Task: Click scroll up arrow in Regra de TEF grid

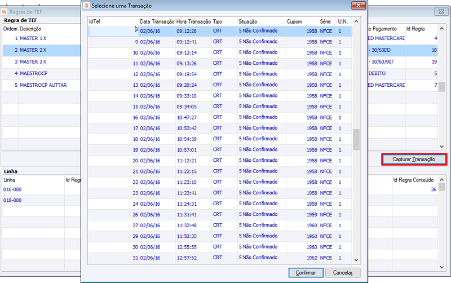Action: (441, 29)
